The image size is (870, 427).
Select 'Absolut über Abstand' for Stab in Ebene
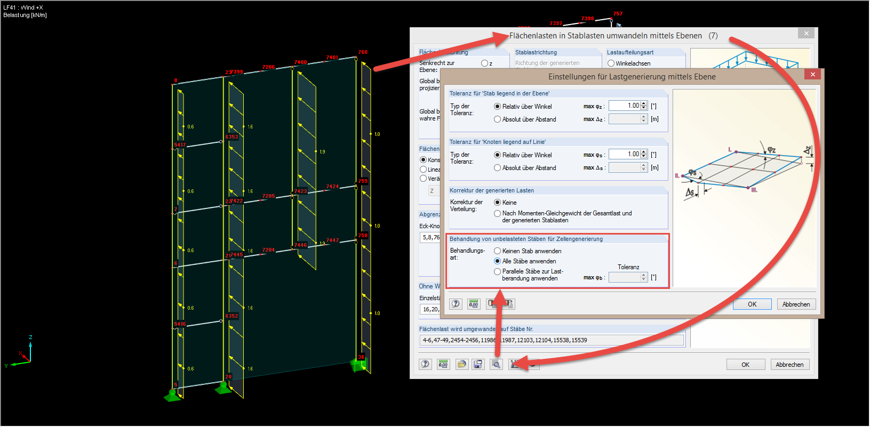[497, 119]
